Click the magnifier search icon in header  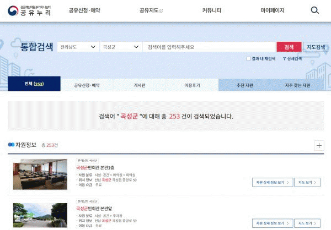point(314,10)
